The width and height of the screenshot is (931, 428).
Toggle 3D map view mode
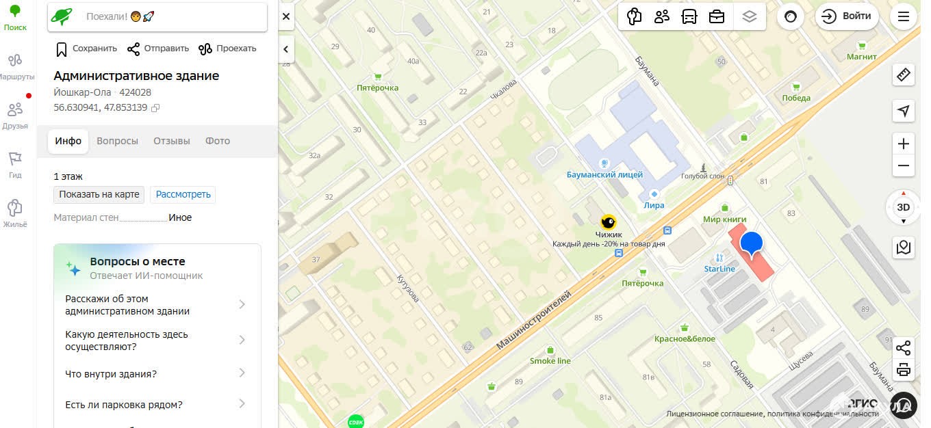tap(904, 207)
